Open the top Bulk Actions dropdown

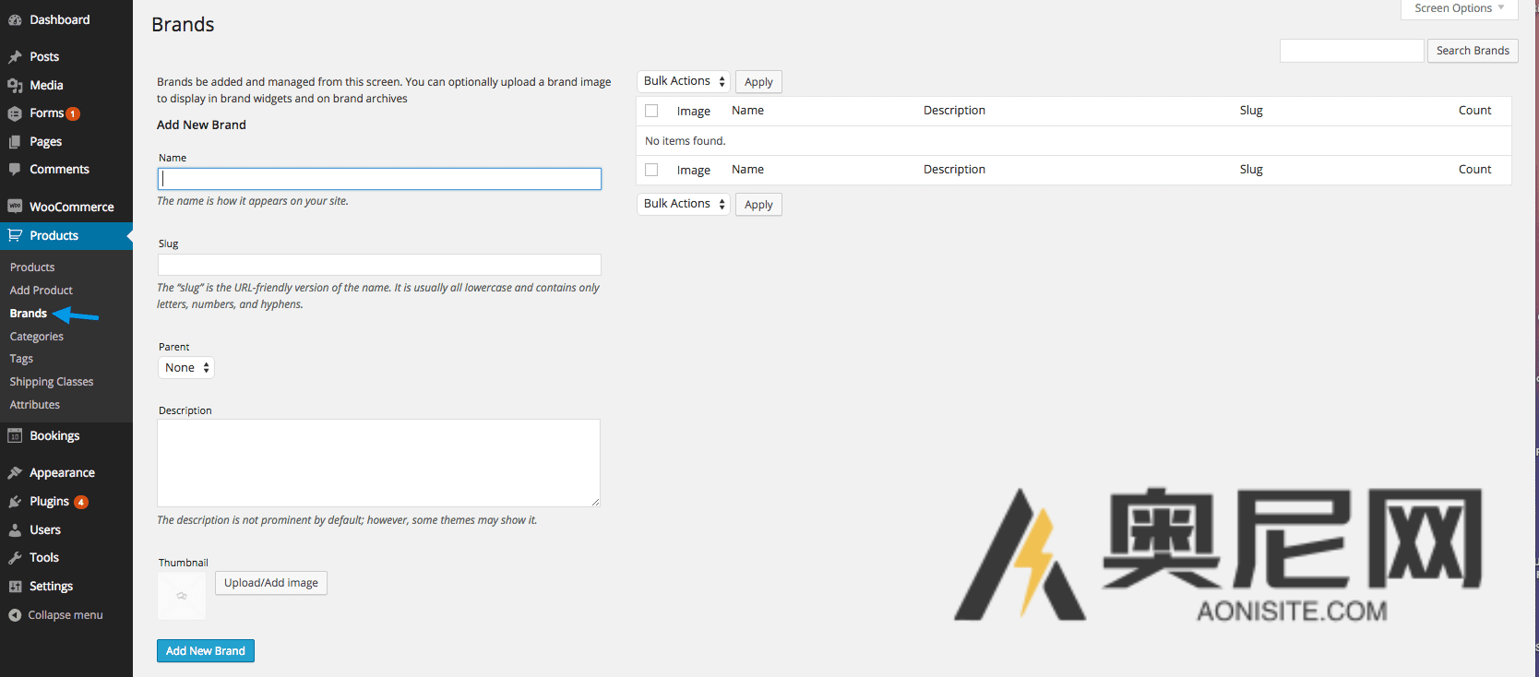click(x=684, y=81)
